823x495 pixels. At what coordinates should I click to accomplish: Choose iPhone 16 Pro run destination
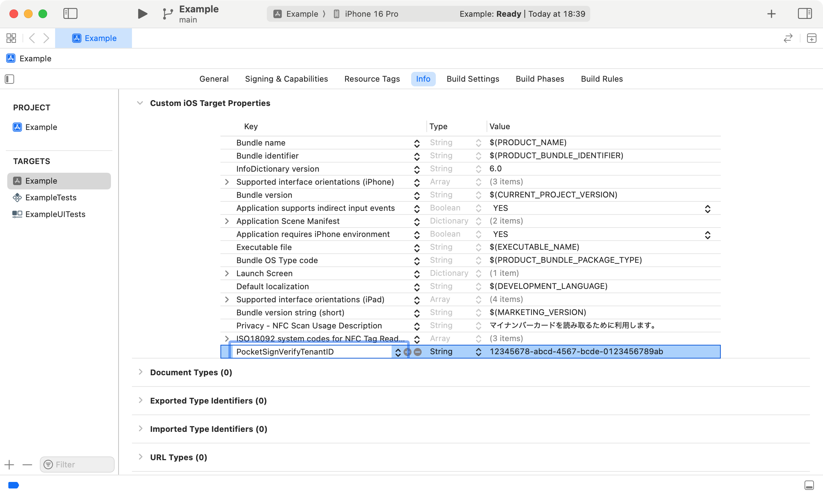pyautogui.click(x=371, y=14)
